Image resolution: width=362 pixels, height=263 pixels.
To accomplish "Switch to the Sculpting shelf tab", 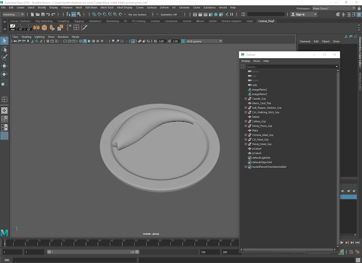I will [x=64, y=20].
